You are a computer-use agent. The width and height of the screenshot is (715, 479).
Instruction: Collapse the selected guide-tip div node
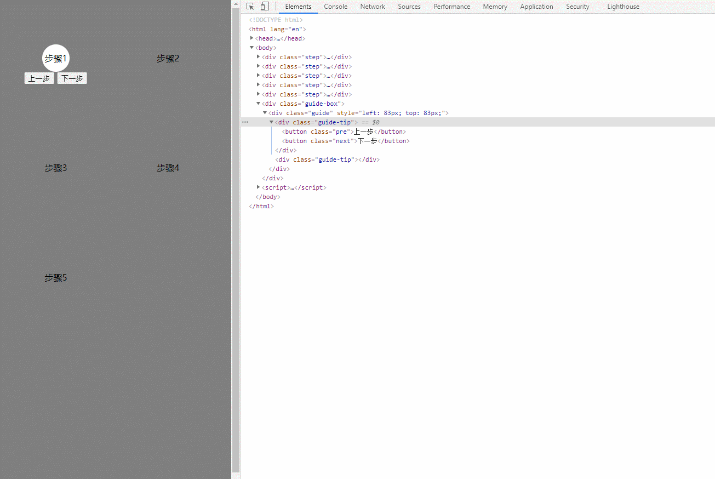(x=271, y=122)
